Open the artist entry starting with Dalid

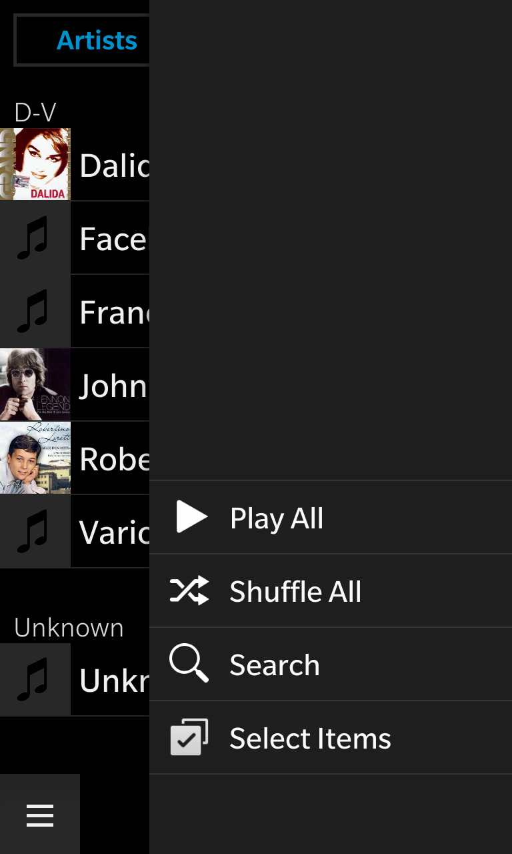click(x=113, y=165)
